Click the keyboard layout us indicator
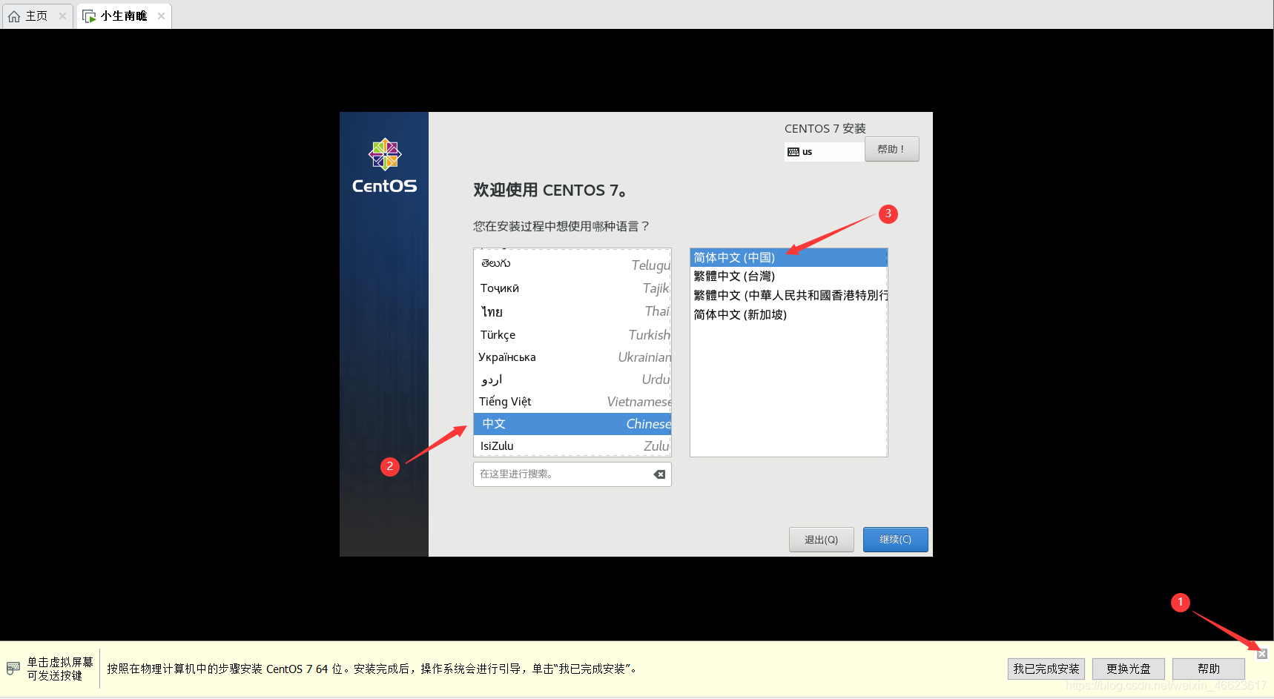The height and width of the screenshot is (699, 1274). click(x=825, y=152)
